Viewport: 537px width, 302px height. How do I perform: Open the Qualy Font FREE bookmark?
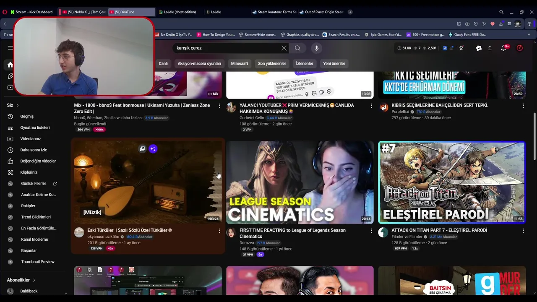tap(467, 35)
